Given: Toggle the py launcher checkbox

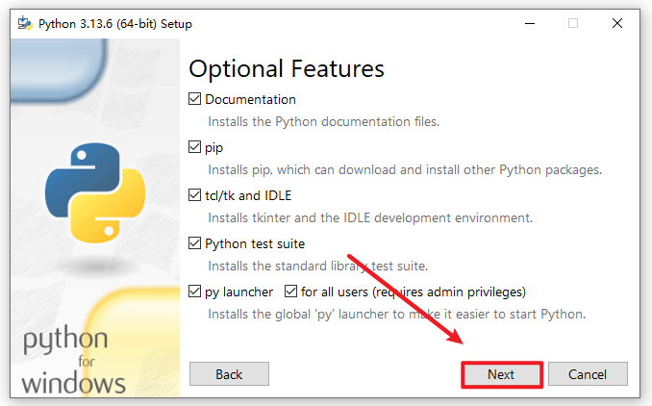Looking at the screenshot, I should coord(196,292).
